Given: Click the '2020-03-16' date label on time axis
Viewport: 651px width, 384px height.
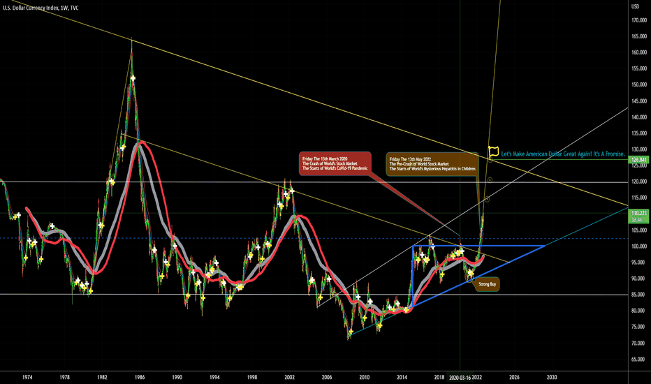Looking at the screenshot, I should coord(460,377).
